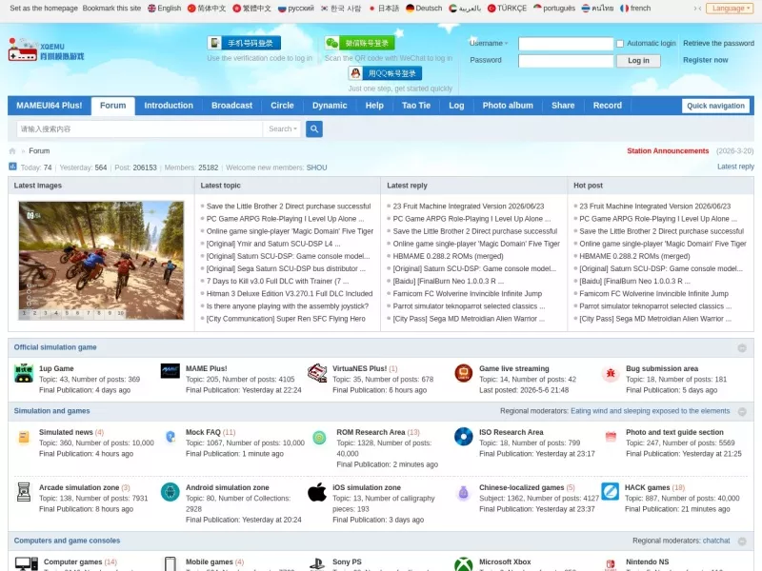Click the HACK games icon
This screenshot has width=762, height=571.
(610, 491)
